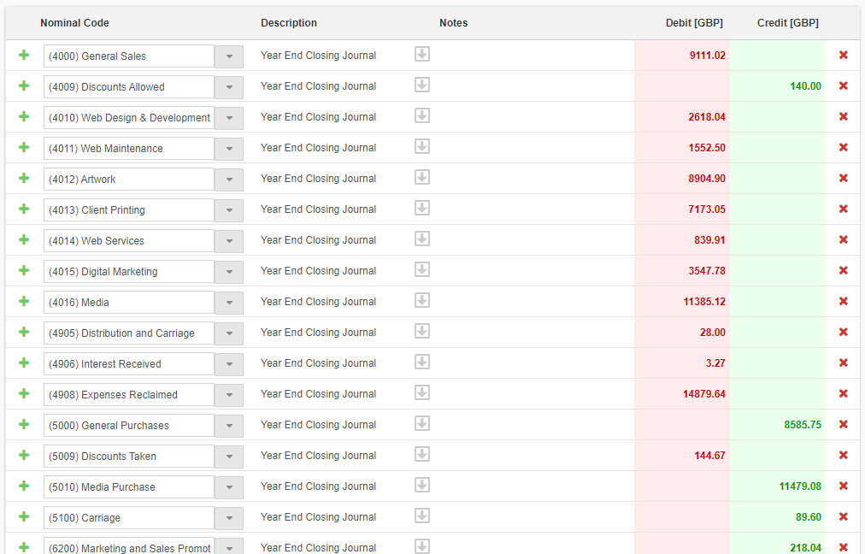The image size is (865, 554).
Task: Click the notes arrow icon for Artwork row
Action: (422, 178)
